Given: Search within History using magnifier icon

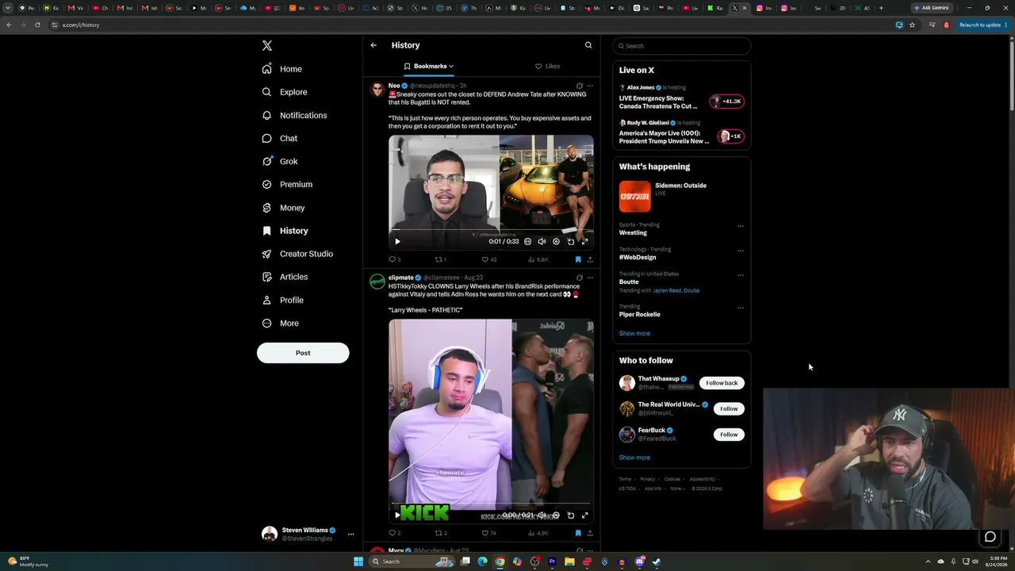Looking at the screenshot, I should coord(588,45).
